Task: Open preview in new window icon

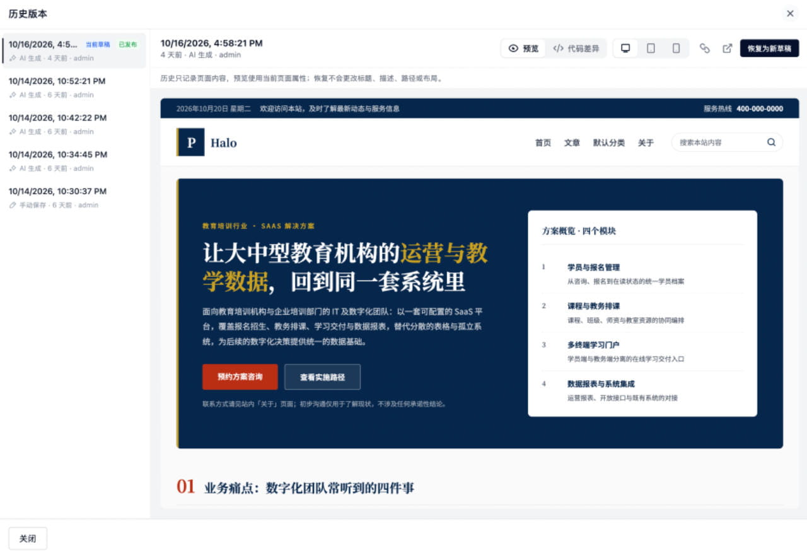Action: [x=727, y=49]
